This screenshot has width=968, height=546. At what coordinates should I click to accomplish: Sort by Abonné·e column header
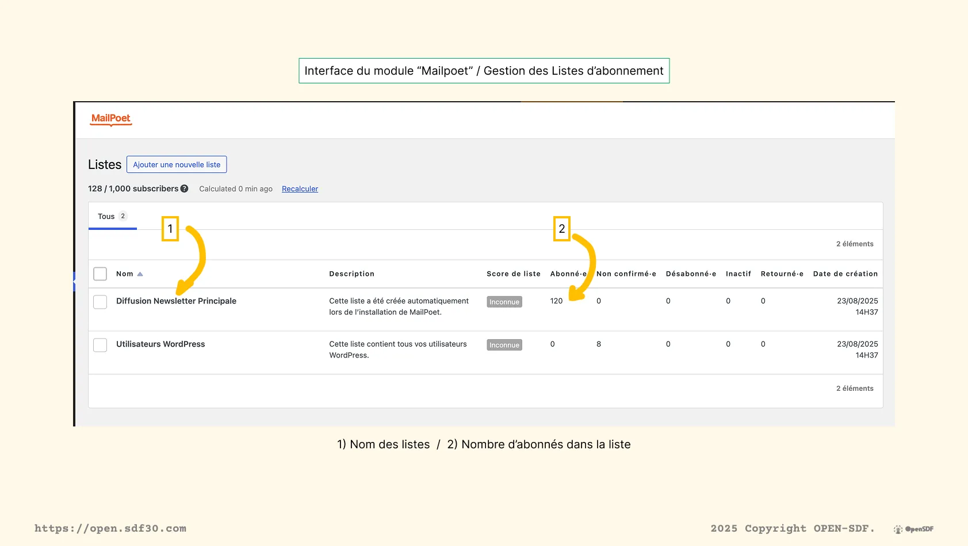[568, 274]
